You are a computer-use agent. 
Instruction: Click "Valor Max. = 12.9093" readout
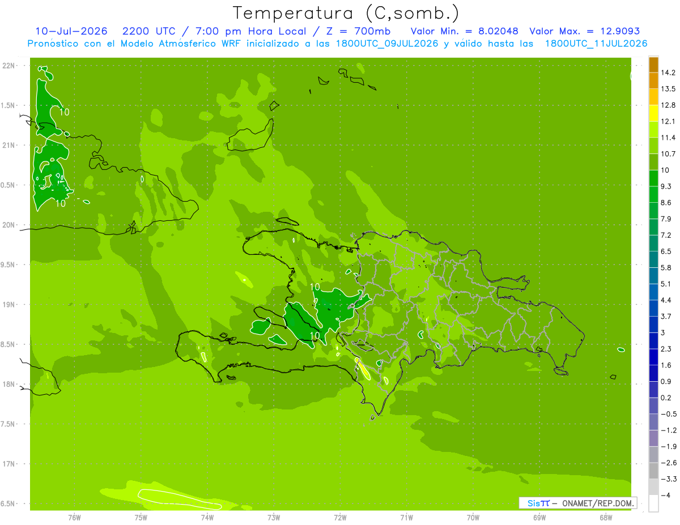pyautogui.click(x=585, y=31)
